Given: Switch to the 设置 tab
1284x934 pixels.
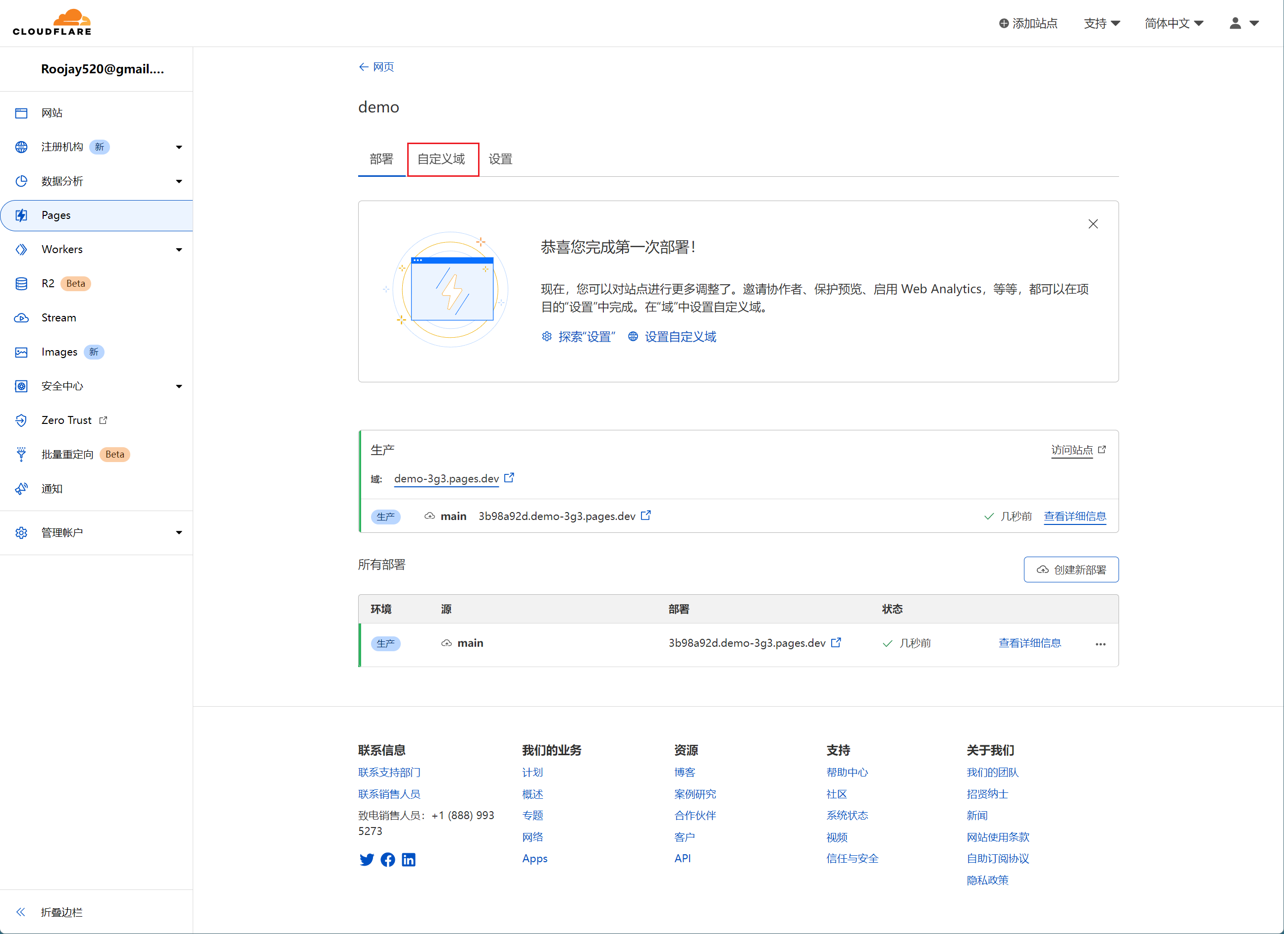Looking at the screenshot, I should coord(500,159).
